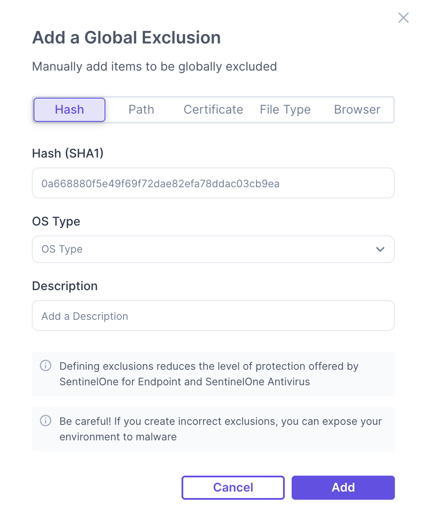Viewport: 425px width, 526px height.
Task: Click the "OS Type" label above dropdown
Action: coord(56,221)
